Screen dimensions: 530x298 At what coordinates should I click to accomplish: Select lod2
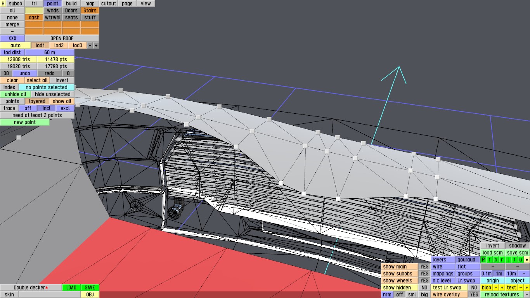point(59,45)
